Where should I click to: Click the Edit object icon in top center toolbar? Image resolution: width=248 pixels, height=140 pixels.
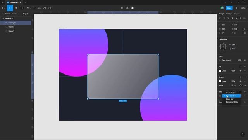[x=122, y=8]
